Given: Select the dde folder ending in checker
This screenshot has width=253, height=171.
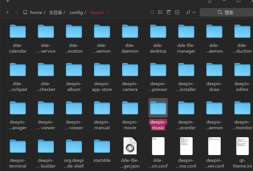Looking at the screenshot, I should click(x=46, y=77).
